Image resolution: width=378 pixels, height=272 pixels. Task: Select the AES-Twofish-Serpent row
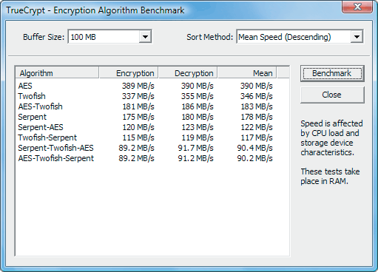tap(146, 158)
